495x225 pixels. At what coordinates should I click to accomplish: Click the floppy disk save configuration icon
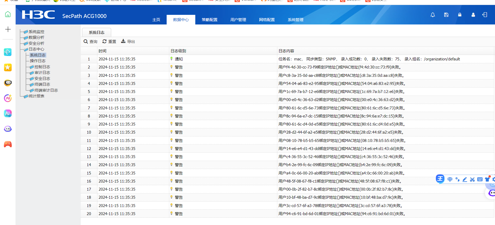[446, 15]
